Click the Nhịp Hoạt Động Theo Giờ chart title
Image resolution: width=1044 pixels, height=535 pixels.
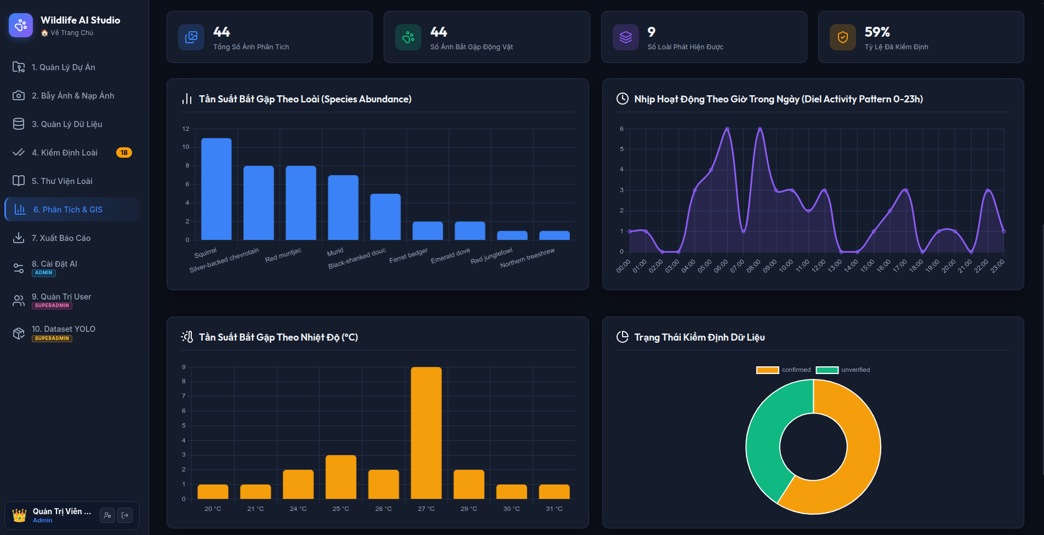pos(779,99)
